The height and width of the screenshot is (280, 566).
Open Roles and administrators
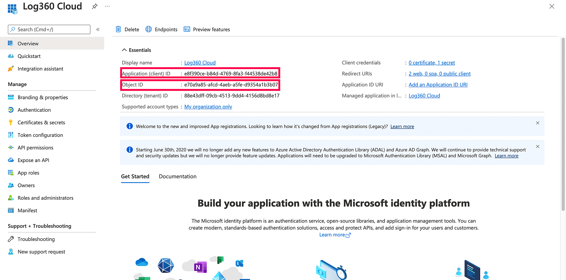pyautogui.click(x=45, y=198)
